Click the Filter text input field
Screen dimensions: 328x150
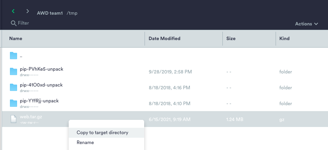click(23, 23)
